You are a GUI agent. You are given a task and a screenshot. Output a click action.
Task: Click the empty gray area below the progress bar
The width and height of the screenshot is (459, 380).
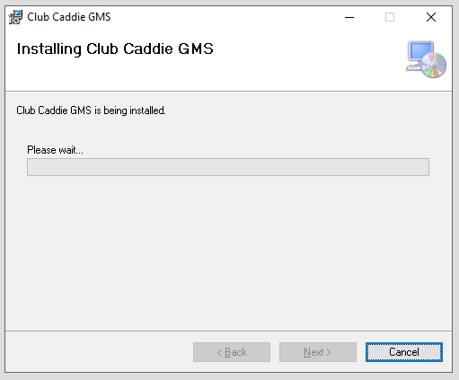228,252
